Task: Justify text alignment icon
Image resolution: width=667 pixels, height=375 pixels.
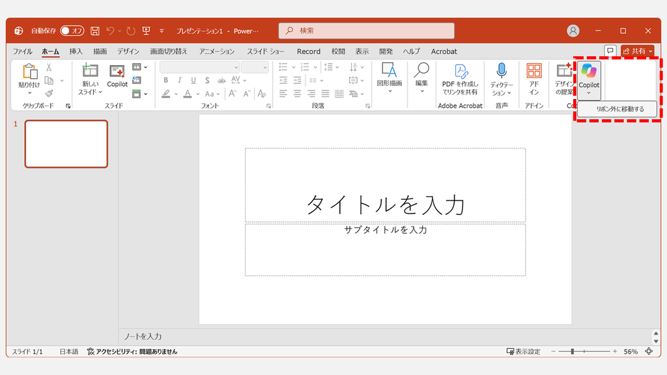Action: tap(326, 94)
